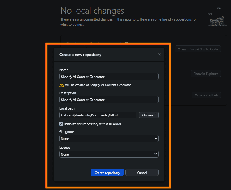
Task: Click the yellow warning triangle icon
Action: coord(62,85)
